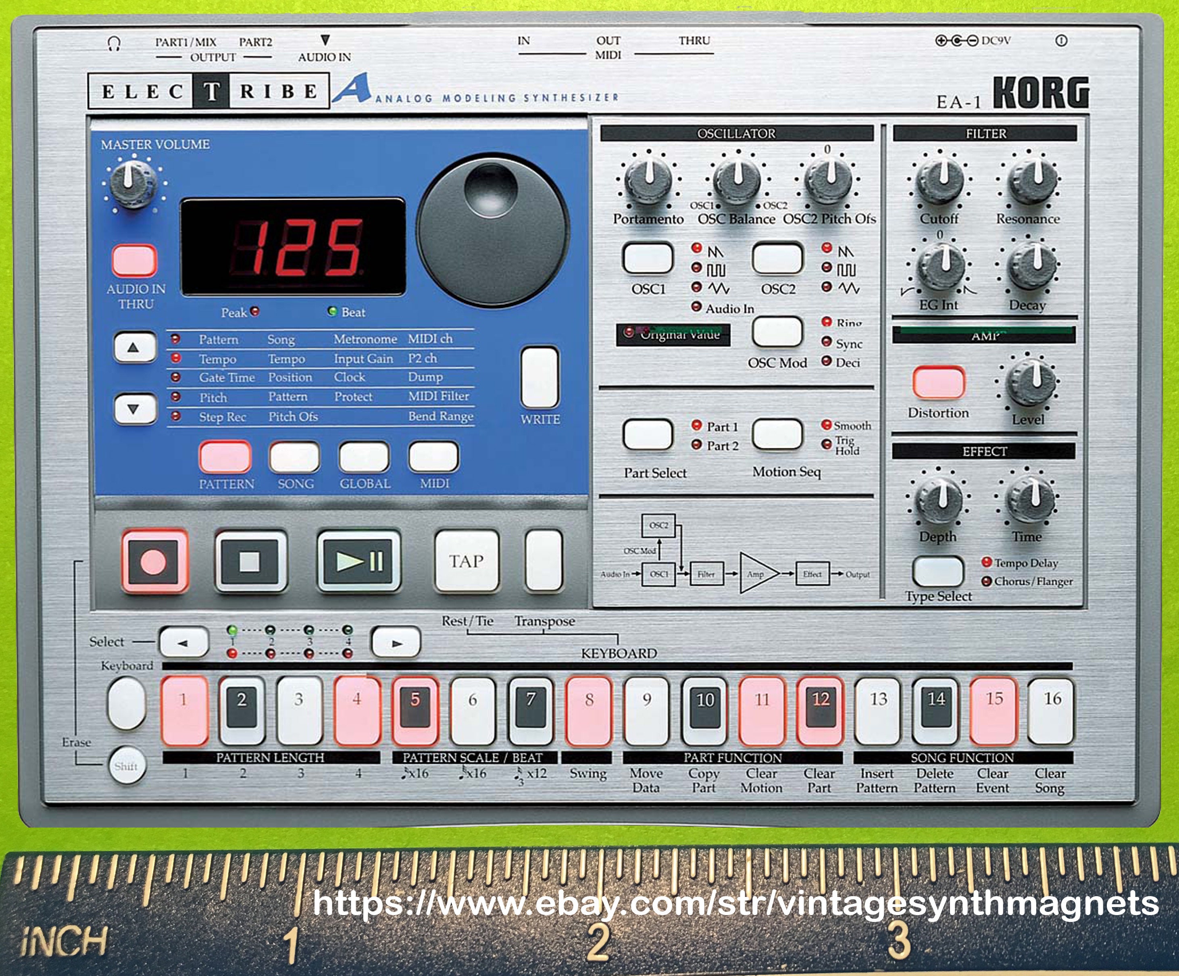
Task: Tap the TAP tempo button
Action: click(467, 561)
